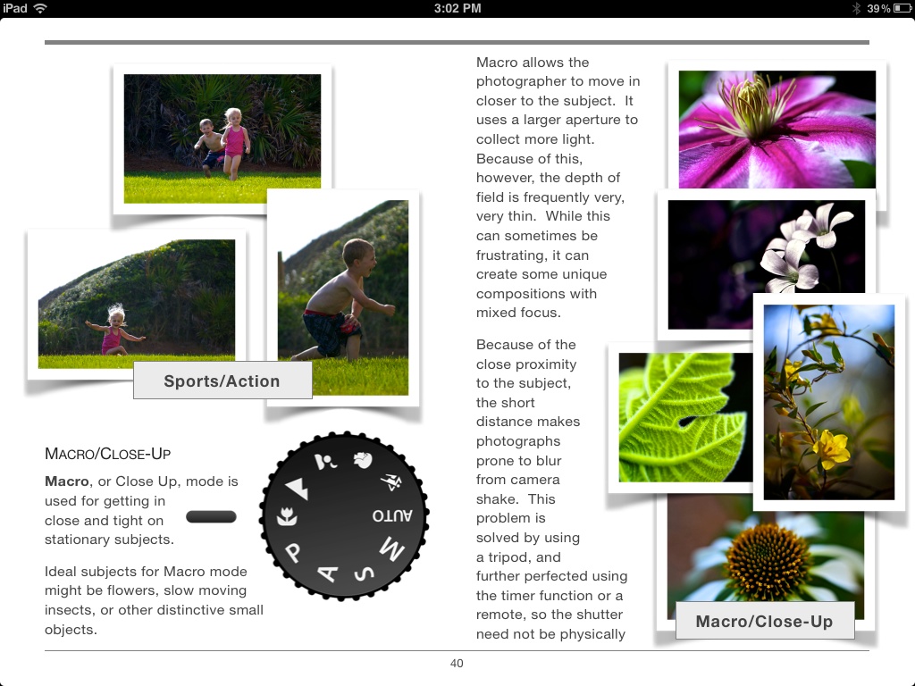This screenshot has width=915, height=686.
Task: Tap the macro flower icon on the mode dial
Action: [287, 516]
